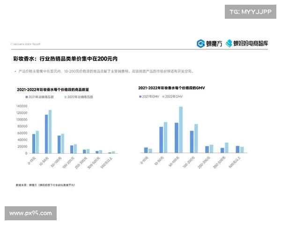This screenshot has width=281, height=225.
Task: Click the 2022年GMV legend swatch
Action: 163,97
